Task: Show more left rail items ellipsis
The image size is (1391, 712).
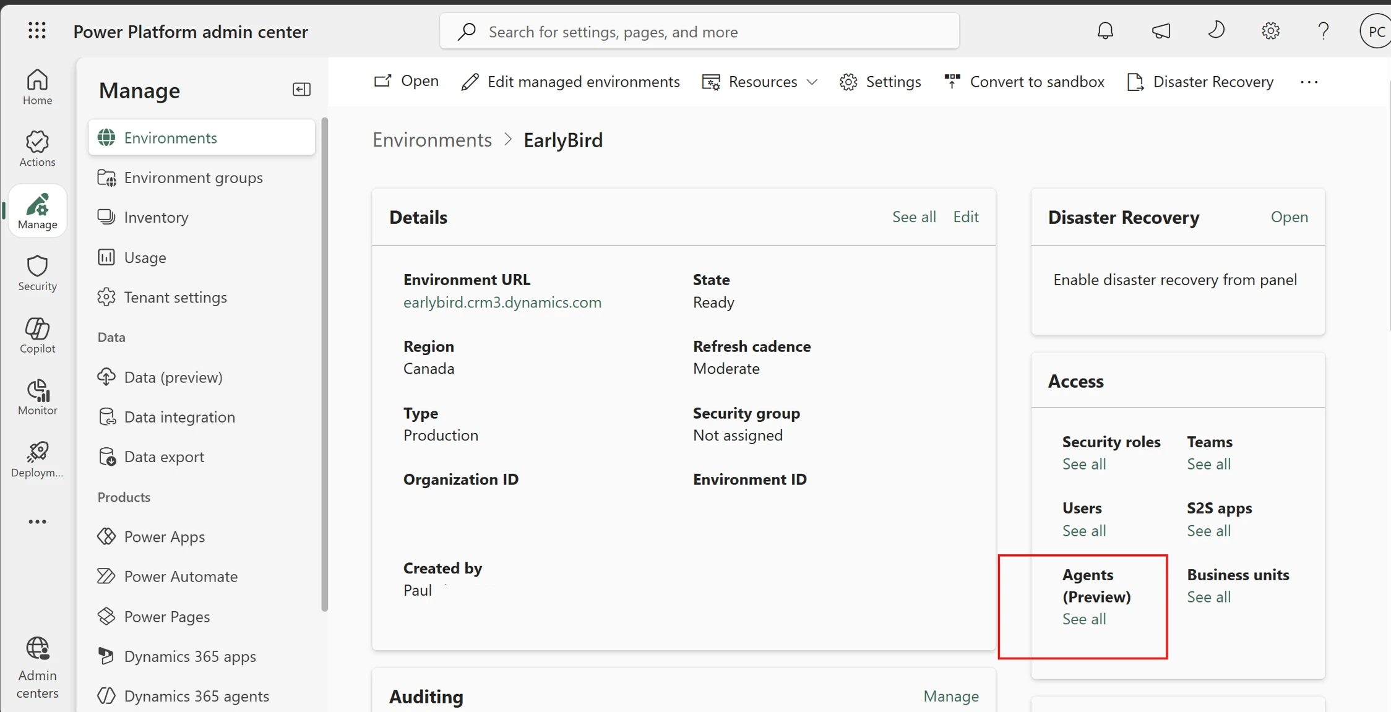Action: 37,521
